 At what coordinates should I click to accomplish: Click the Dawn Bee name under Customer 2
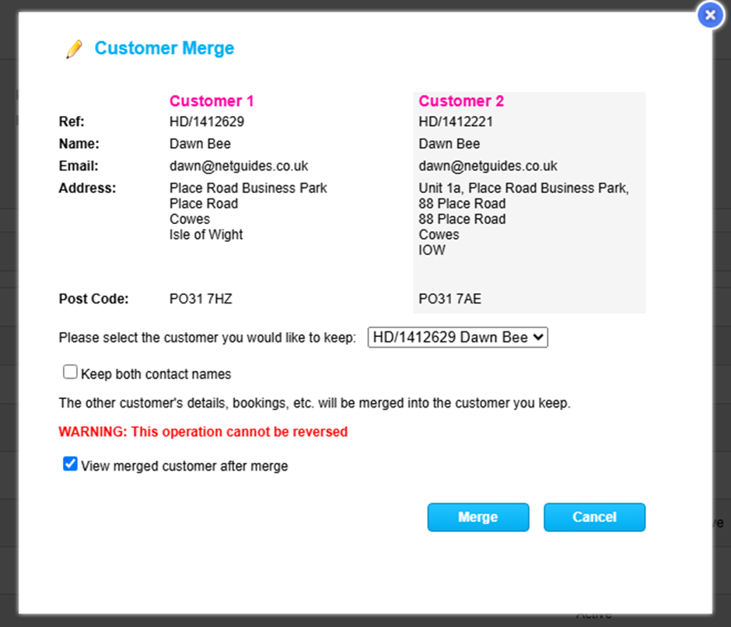click(449, 144)
